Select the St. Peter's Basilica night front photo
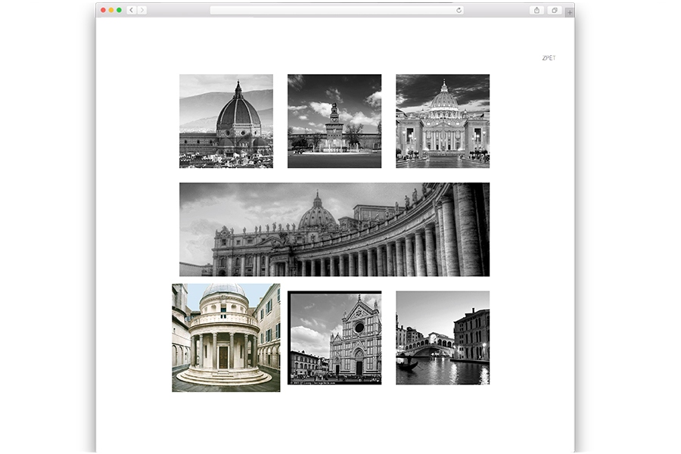This screenshot has width=681, height=454. pos(442,121)
